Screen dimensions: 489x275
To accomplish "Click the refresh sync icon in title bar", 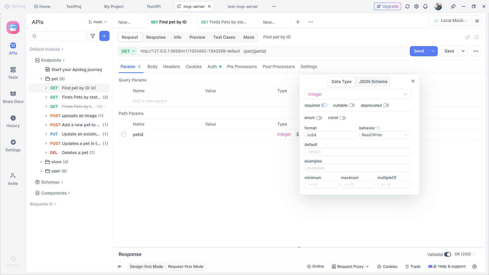I will pos(407,6).
